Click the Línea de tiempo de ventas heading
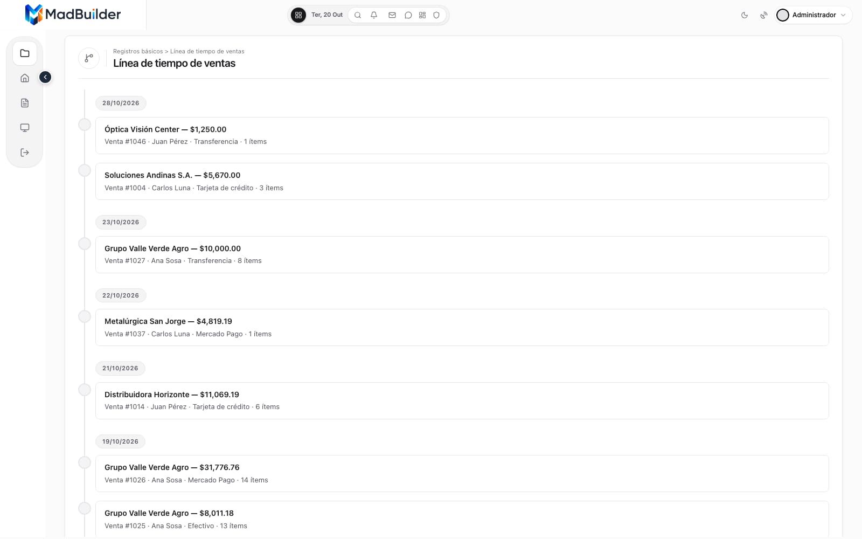This screenshot has width=862, height=539. (x=174, y=64)
